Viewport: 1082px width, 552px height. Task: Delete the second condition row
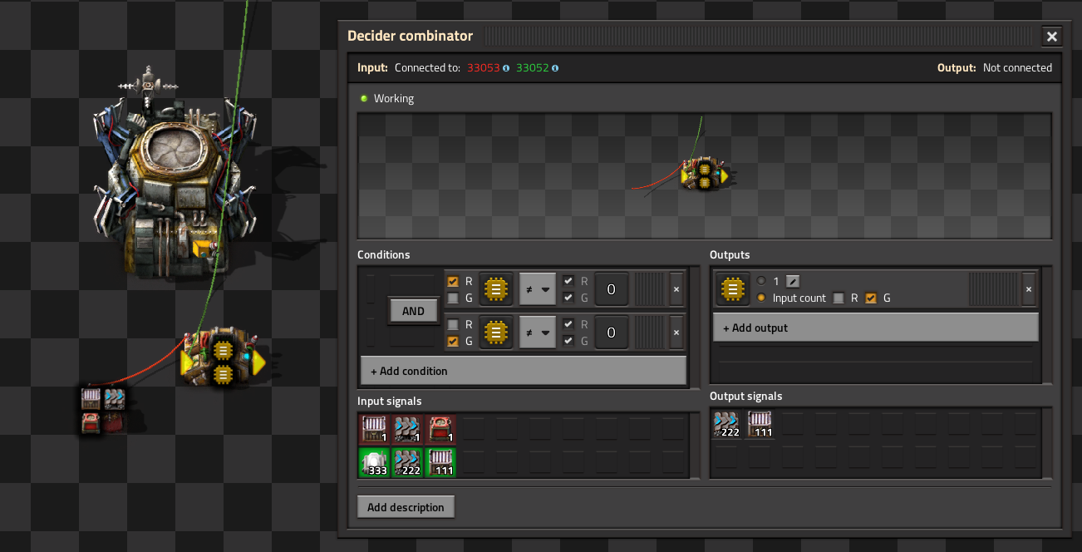coord(676,332)
